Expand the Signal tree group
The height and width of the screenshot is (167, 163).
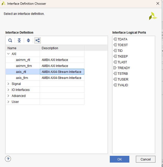8,84
